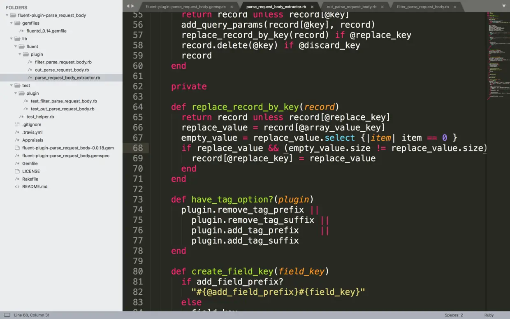Open README.md in sidebar

[35, 186]
